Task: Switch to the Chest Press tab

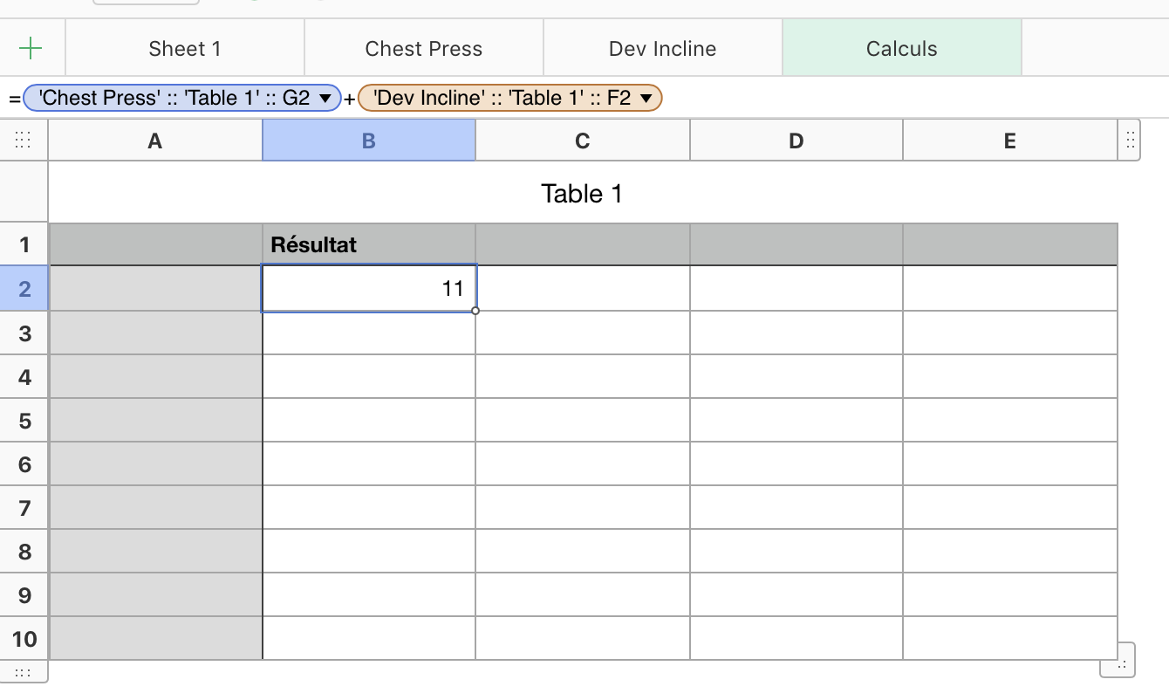Action: (x=424, y=49)
